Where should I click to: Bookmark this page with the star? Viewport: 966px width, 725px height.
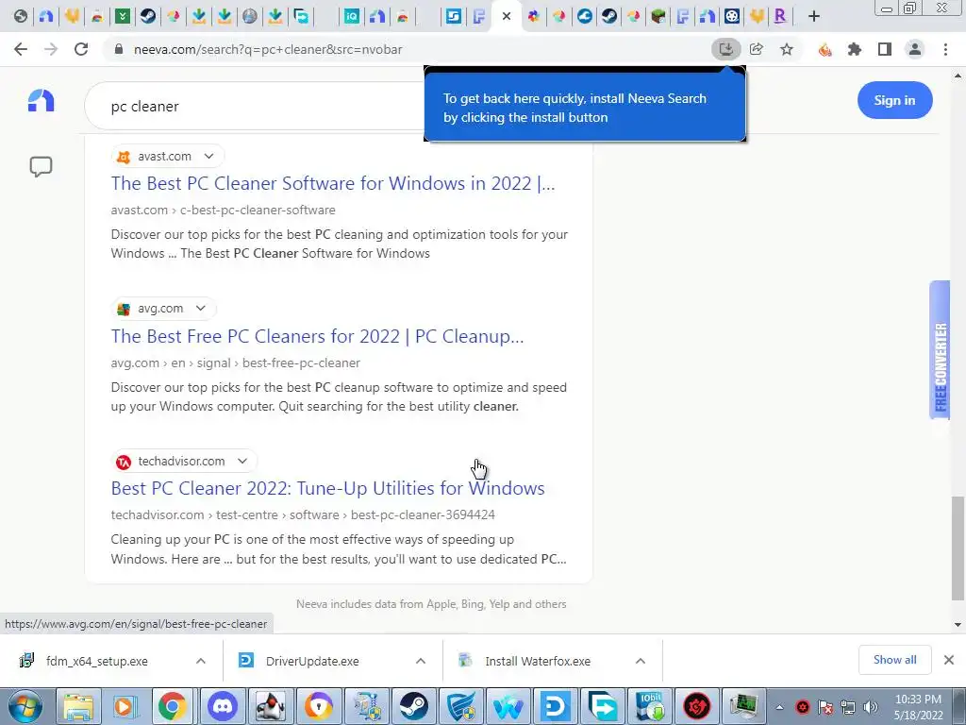point(787,49)
